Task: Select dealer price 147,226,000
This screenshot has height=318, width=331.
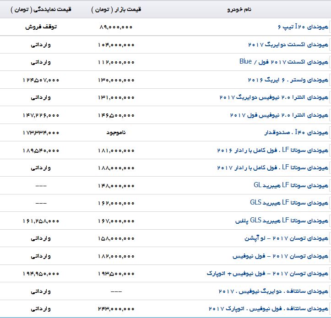Action: (41, 115)
